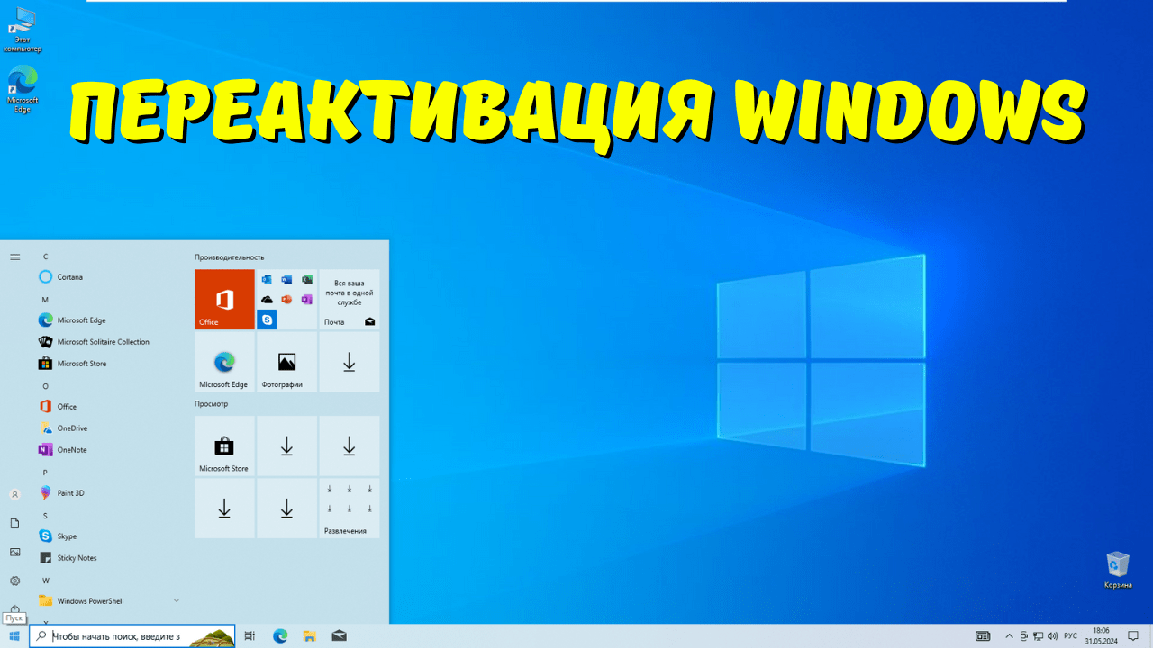Open Pictures from the start menu rail
Viewport: 1153px width, 648px height.
(14, 552)
